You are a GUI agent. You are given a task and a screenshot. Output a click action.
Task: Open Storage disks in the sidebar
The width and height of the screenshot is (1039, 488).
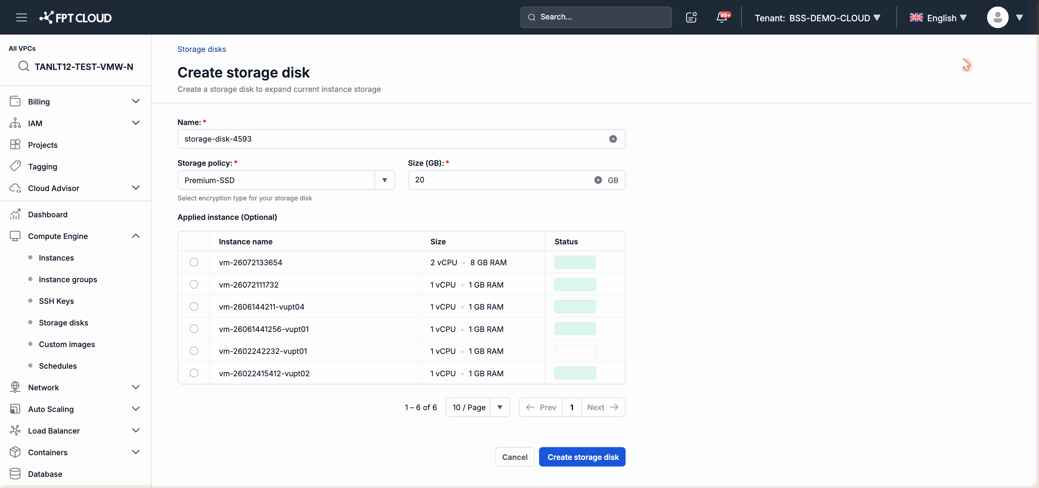coord(63,322)
